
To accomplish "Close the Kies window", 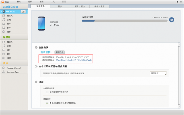I will pos(181,2).
